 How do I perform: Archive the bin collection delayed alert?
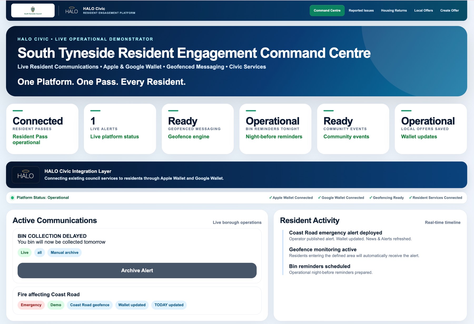click(x=137, y=270)
